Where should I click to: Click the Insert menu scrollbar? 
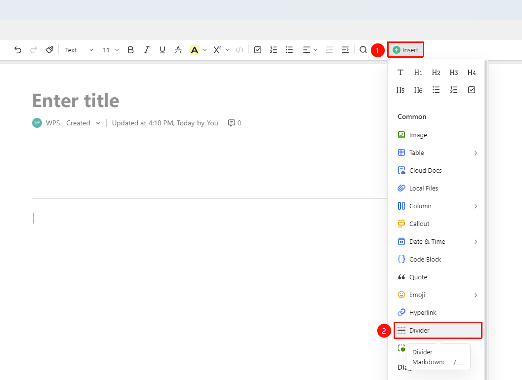point(486,220)
